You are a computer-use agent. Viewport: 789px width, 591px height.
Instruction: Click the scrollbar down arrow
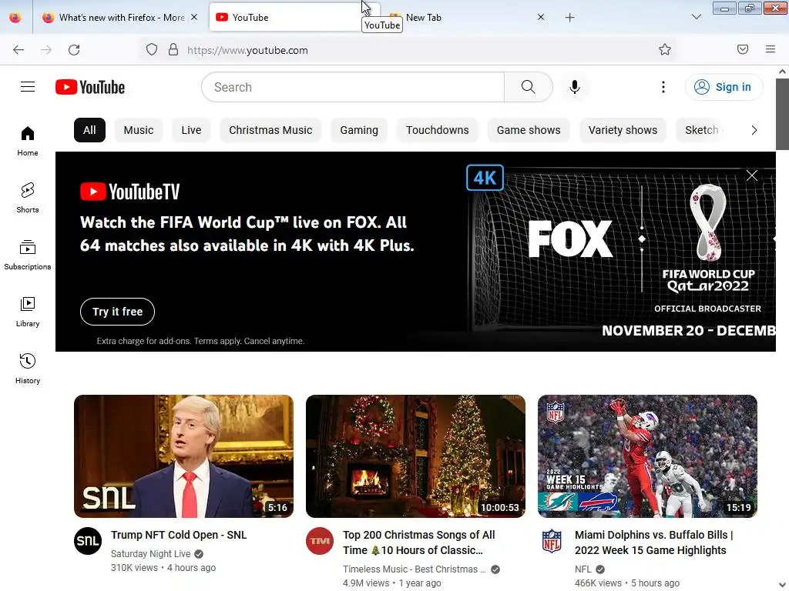click(x=782, y=585)
